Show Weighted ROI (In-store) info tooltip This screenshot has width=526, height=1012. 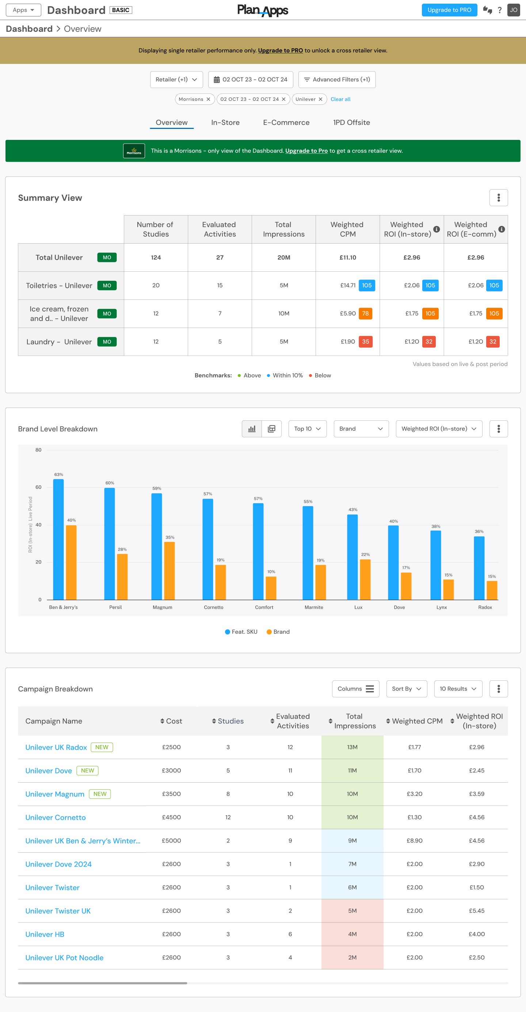click(x=437, y=229)
